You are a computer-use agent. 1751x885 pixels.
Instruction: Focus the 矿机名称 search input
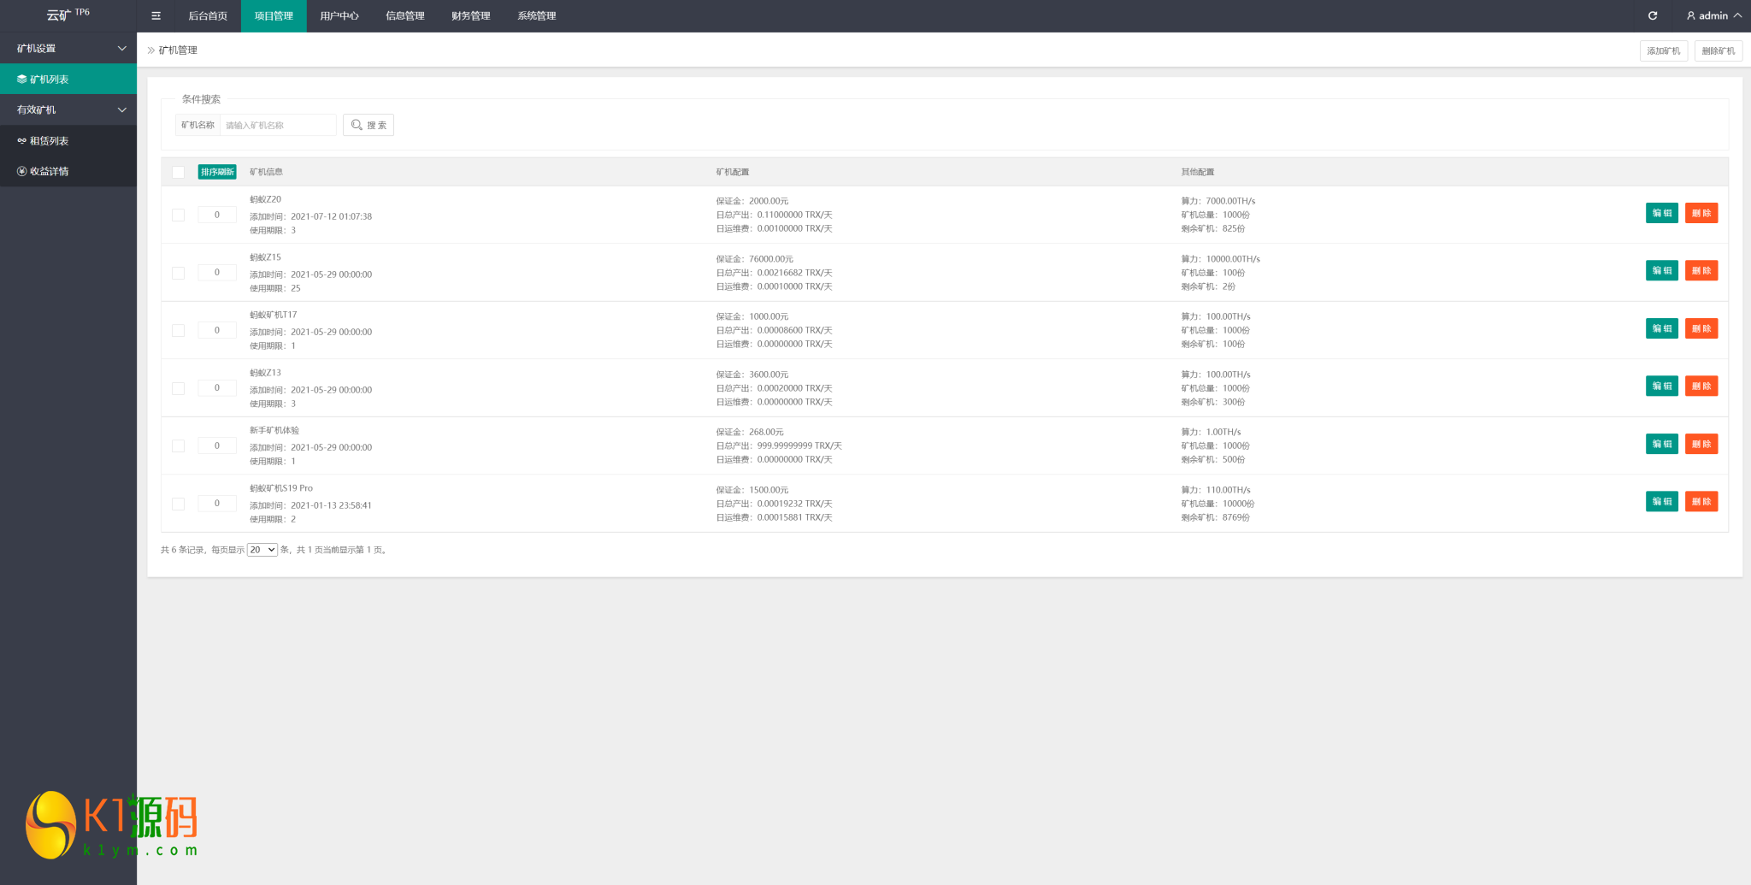click(278, 125)
